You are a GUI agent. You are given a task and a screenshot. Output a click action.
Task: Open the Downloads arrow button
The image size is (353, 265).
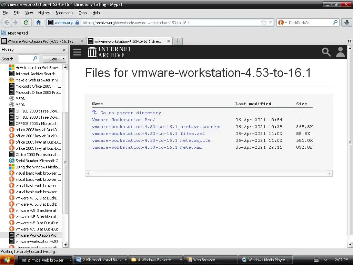pyautogui.click(x=347, y=22)
